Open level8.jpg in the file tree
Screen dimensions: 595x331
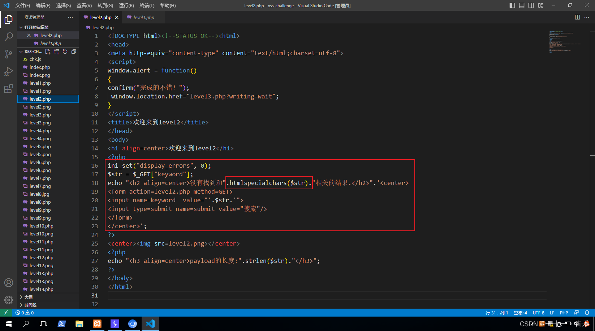click(x=48, y=194)
